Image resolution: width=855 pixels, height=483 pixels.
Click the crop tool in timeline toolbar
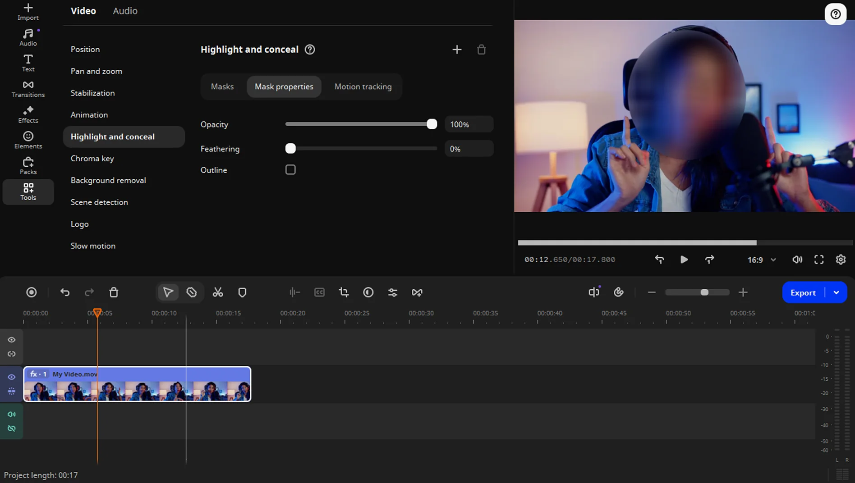[x=344, y=292]
